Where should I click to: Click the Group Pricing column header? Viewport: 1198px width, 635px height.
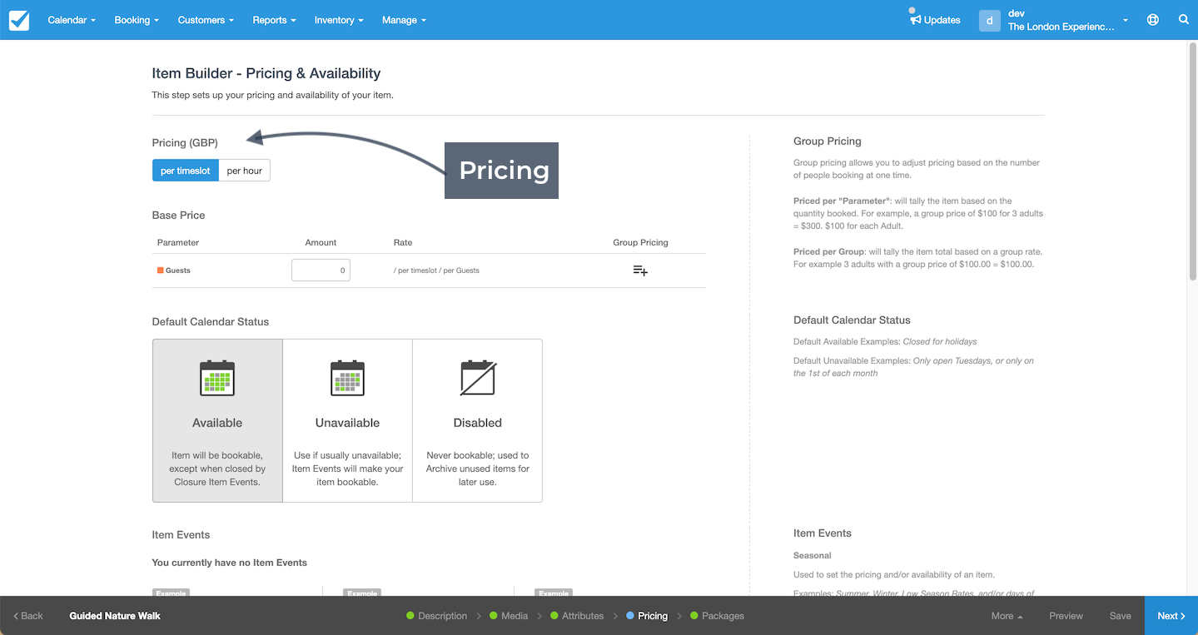pos(640,242)
